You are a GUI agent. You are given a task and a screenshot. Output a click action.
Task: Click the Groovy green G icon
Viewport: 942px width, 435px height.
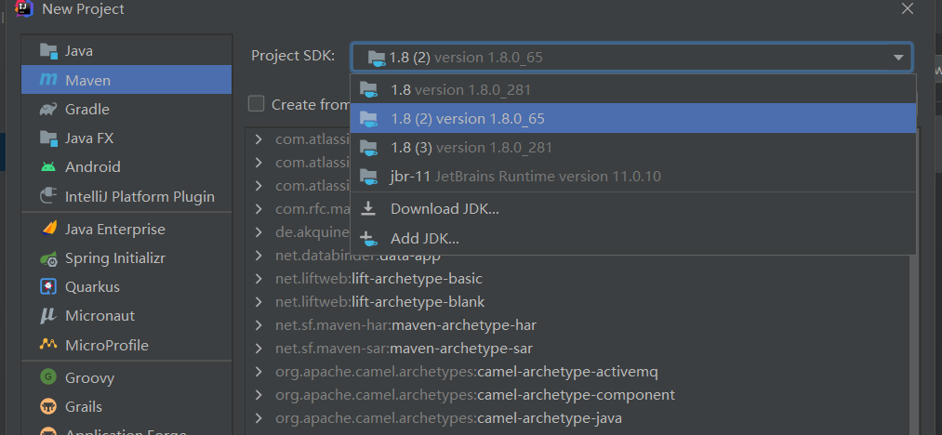(48, 377)
